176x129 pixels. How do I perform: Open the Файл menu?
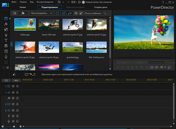(x=14, y=2)
